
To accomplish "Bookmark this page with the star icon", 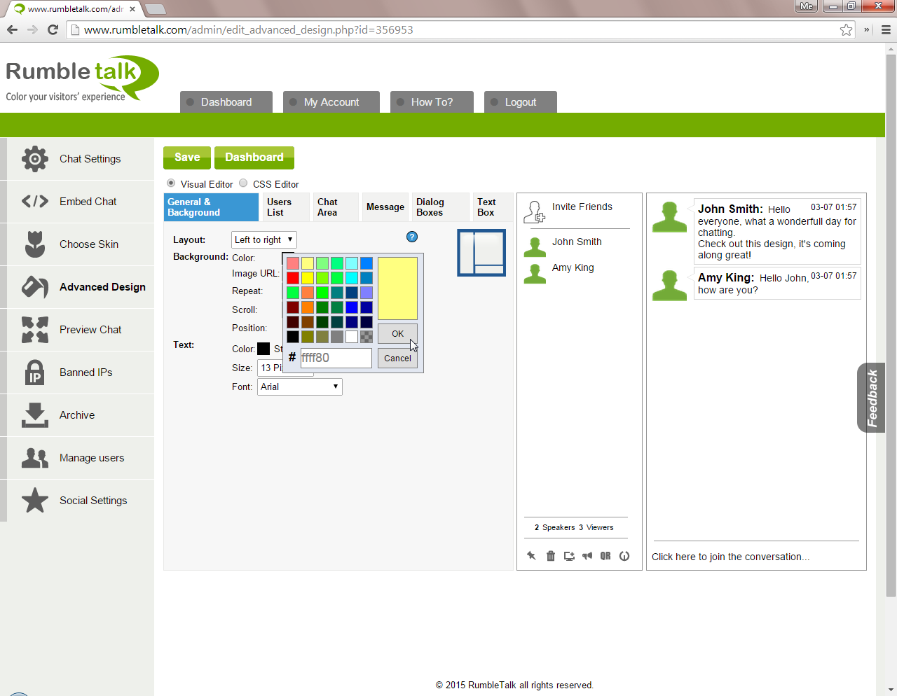I will [847, 29].
